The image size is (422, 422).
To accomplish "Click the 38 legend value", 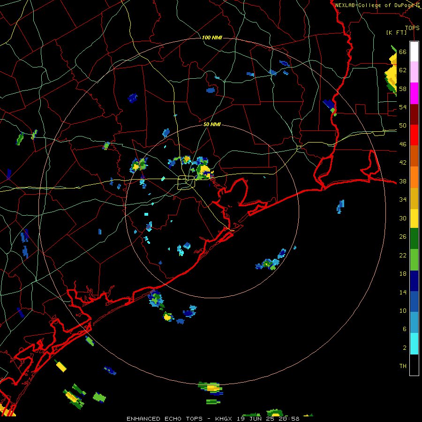I will pos(403,181).
